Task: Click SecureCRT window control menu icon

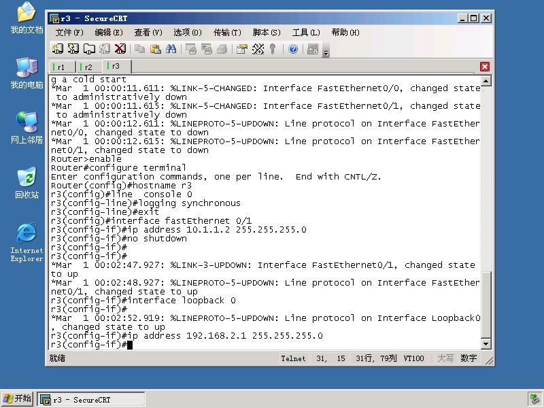Action: tap(54, 18)
